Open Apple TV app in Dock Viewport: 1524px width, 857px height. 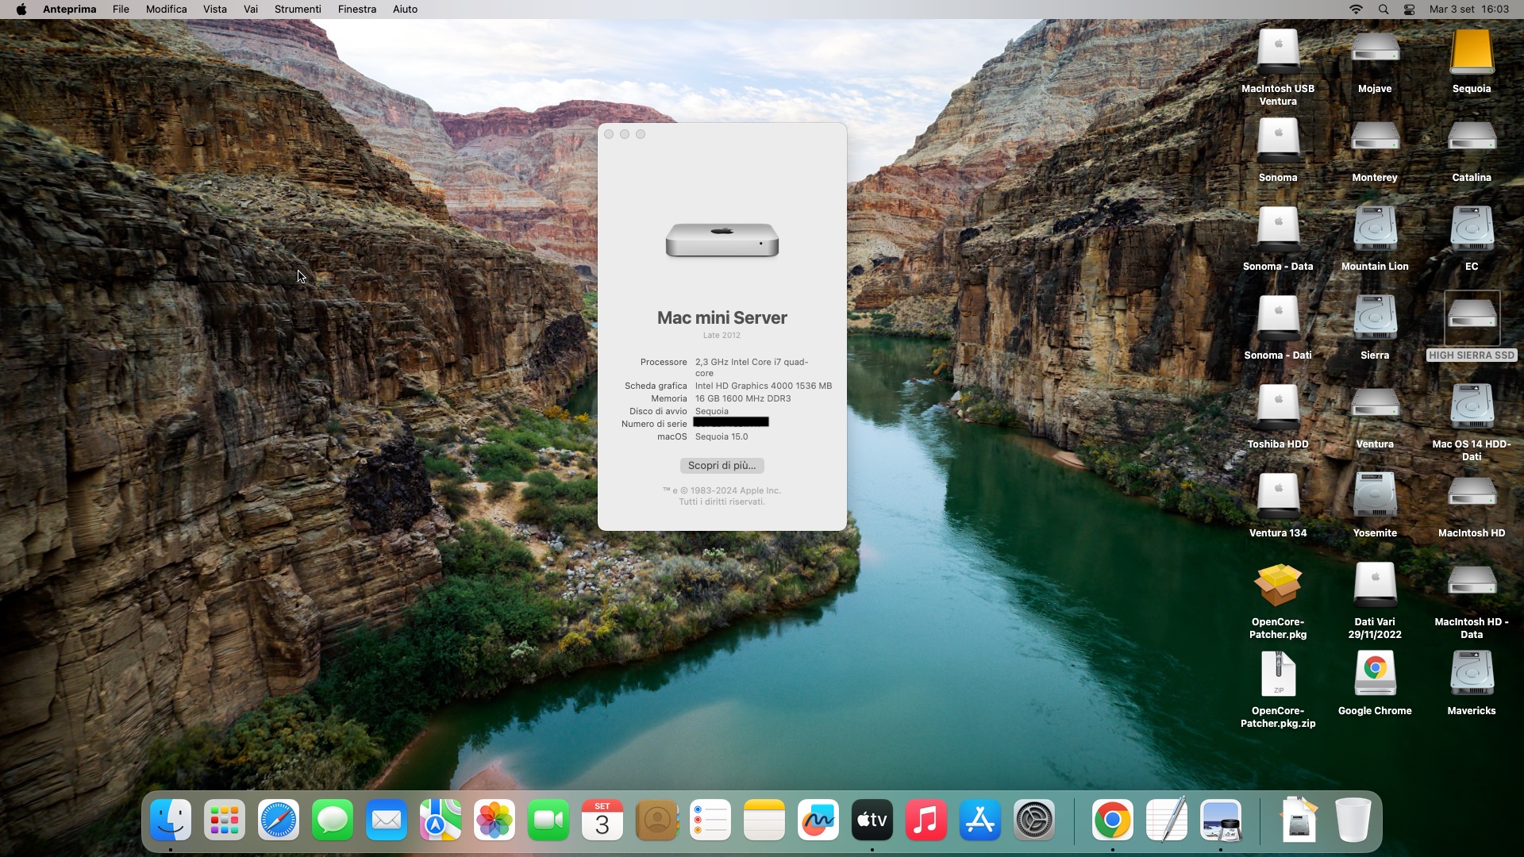tap(872, 820)
